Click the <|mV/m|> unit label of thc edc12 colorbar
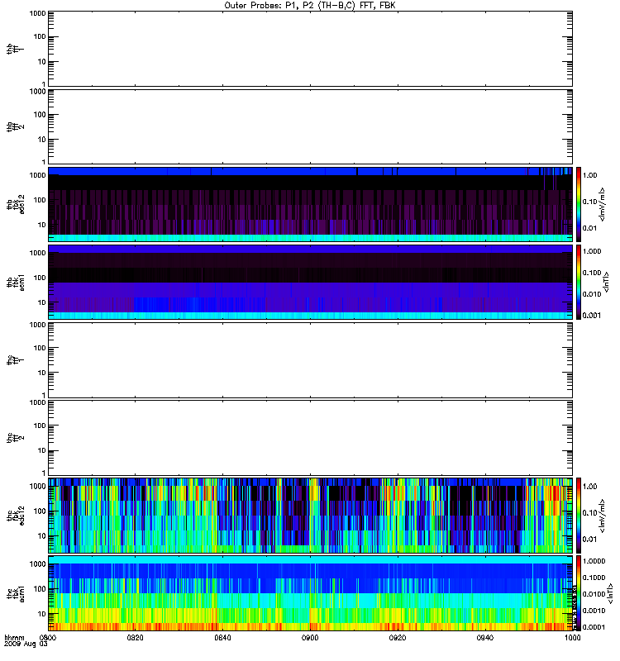Viewport: 620px width, 661px height. 602,516
